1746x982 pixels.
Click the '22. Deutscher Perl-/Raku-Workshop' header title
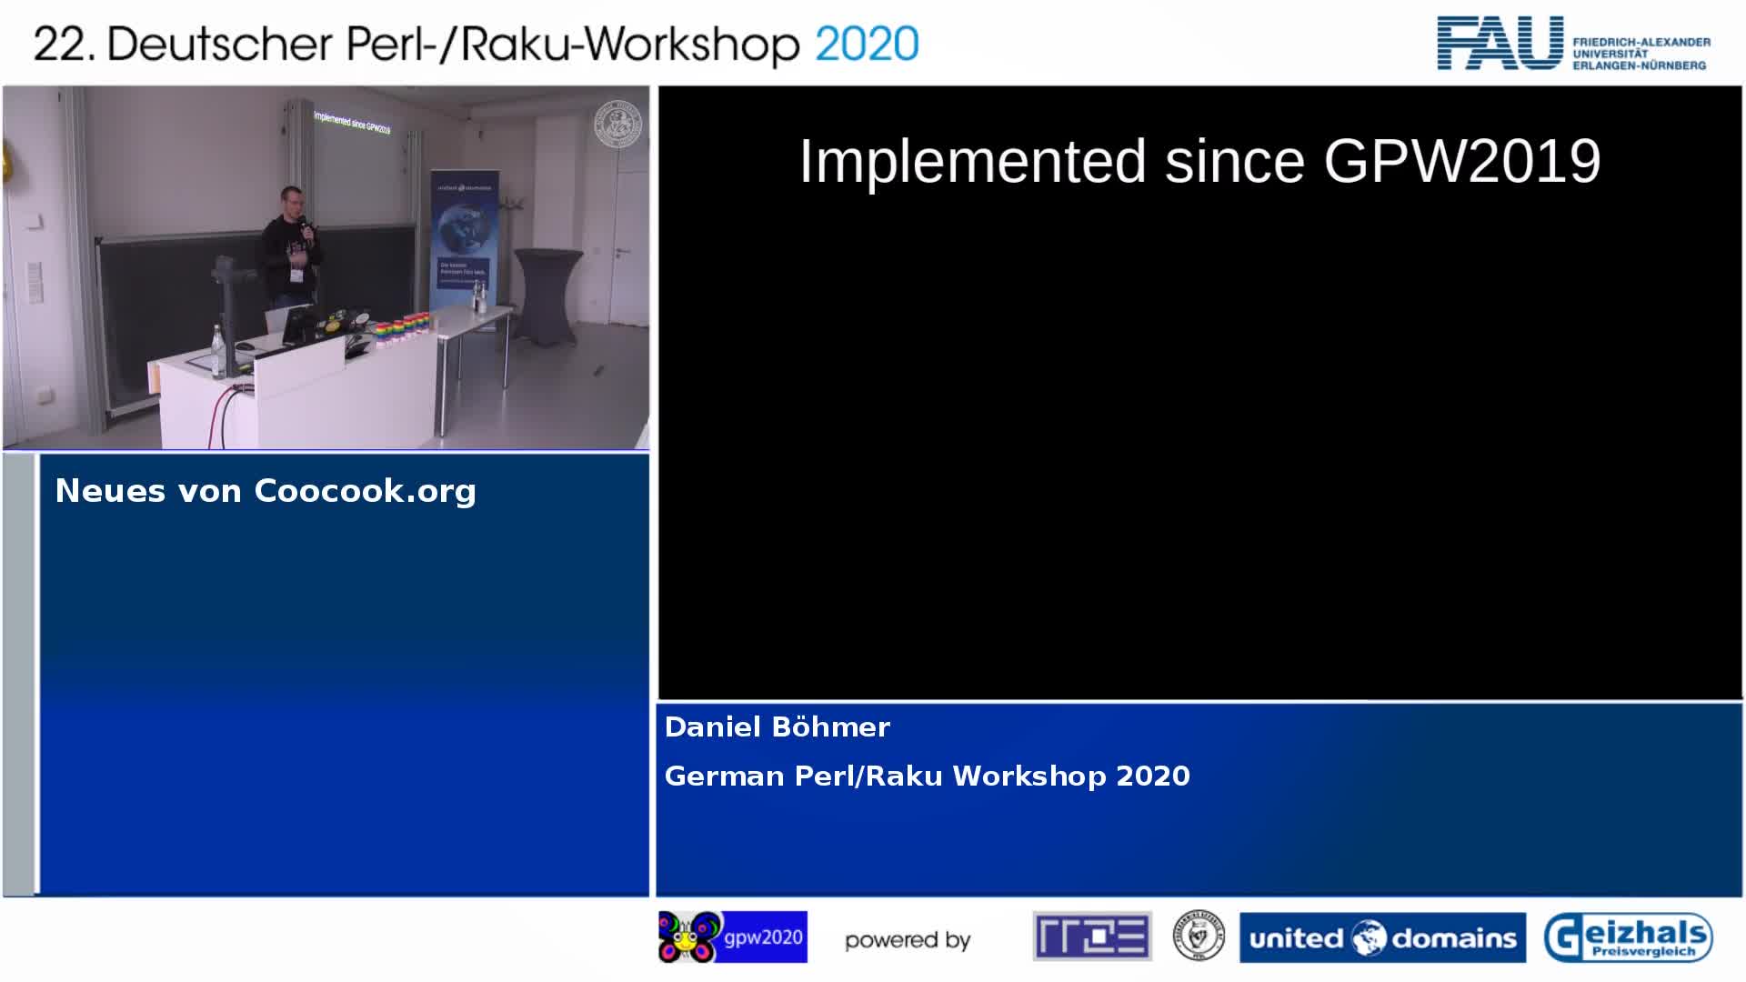tap(416, 44)
